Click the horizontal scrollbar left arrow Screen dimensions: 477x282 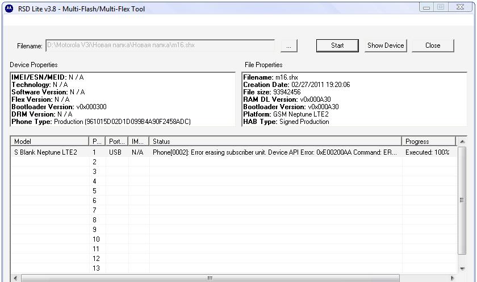(x=15, y=278)
